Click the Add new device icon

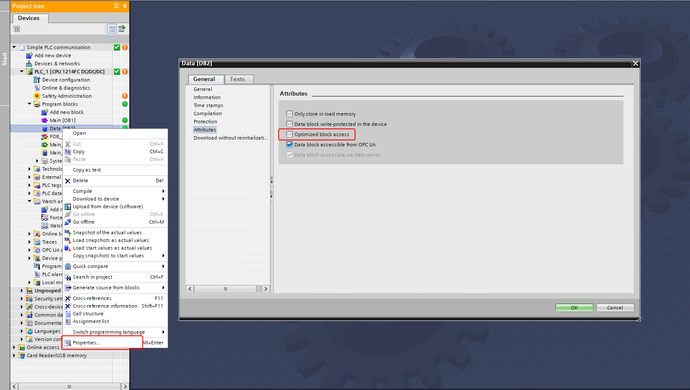click(x=29, y=55)
